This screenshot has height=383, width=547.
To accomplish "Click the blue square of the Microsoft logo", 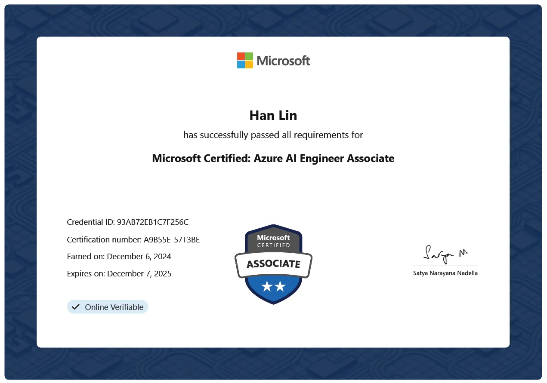I will click(x=240, y=64).
